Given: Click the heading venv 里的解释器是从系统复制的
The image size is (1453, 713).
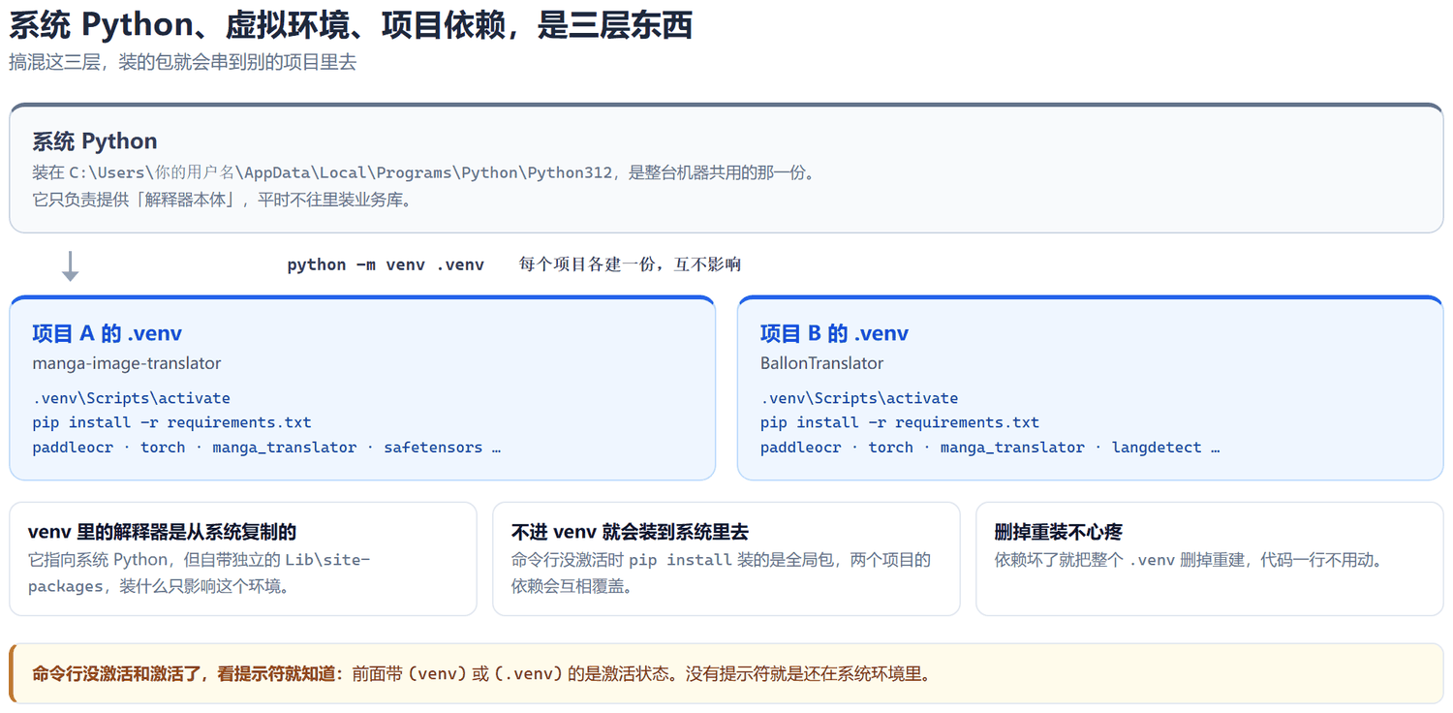Looking at the screenshot, I should (x=163, y=532).
